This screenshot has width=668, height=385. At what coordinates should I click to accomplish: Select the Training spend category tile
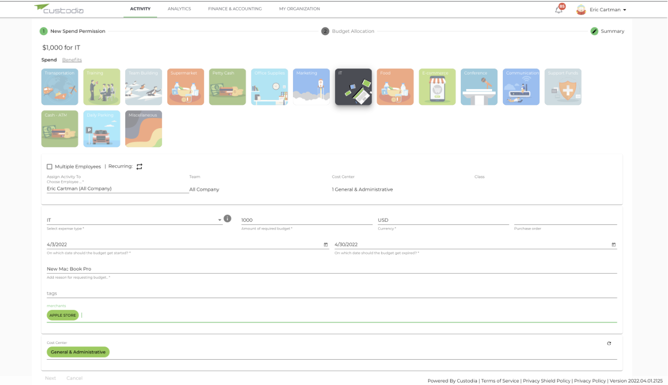[x=102, y=87]
